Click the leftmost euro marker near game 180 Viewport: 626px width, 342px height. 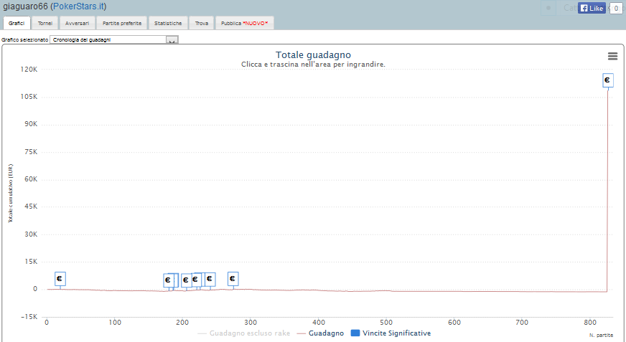click(x=168, y=280)
